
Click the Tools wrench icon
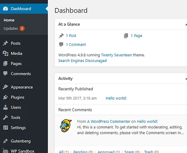coord(6,118)
